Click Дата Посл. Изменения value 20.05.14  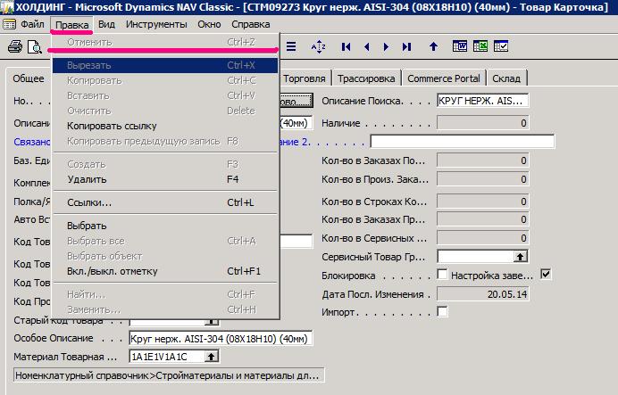click(x=482, y=294)
